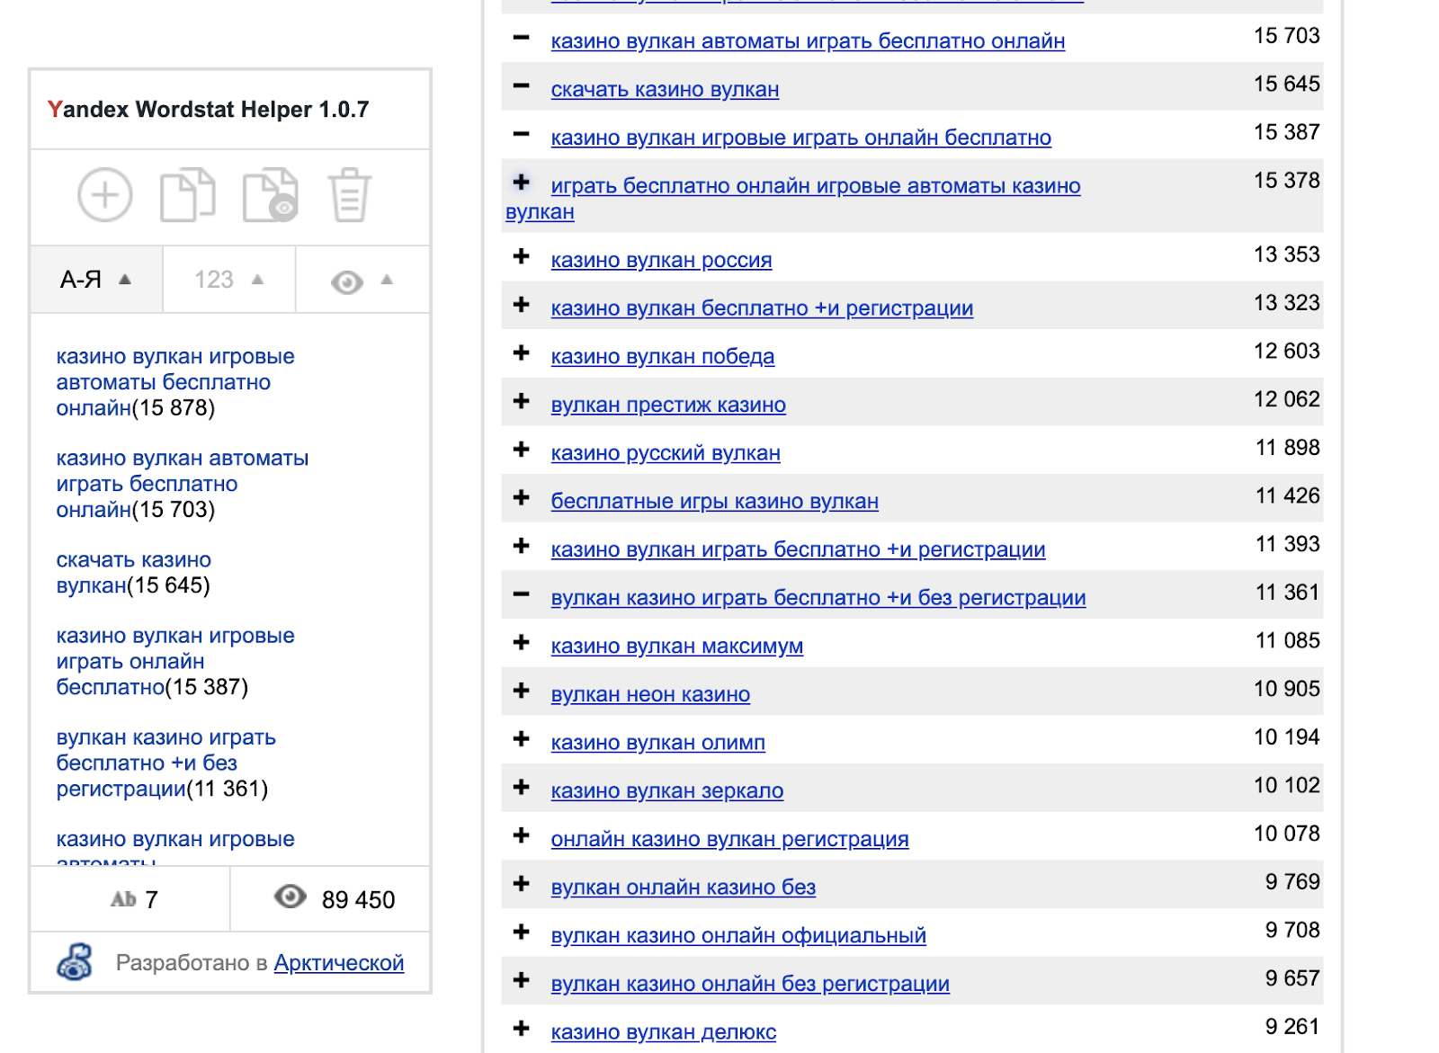
Task: Add 'онлайн казино вулкан регистрация' with plus
Action: (x=521, y=835)
